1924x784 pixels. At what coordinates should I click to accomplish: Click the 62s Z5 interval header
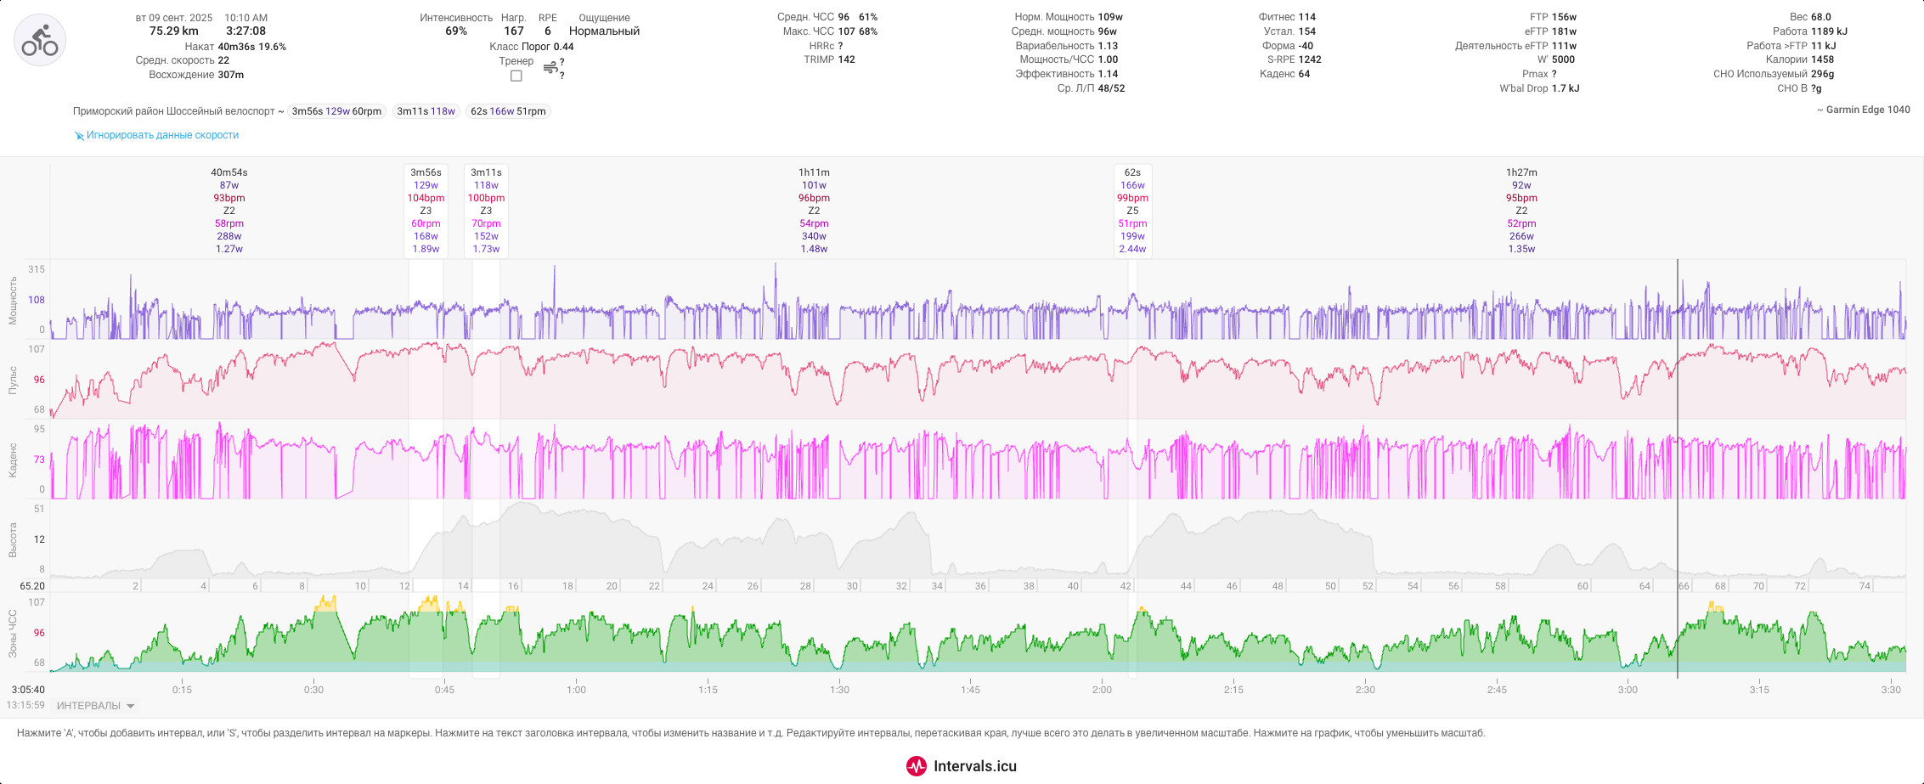(1132, 211)
